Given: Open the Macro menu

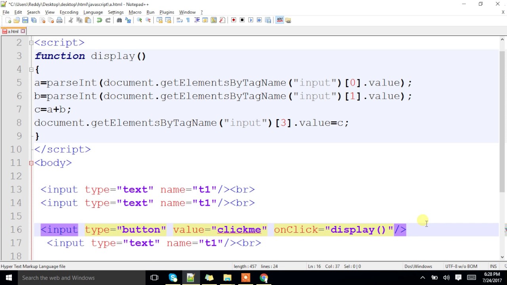Looking at the screenshot, I should click(135, 12).
